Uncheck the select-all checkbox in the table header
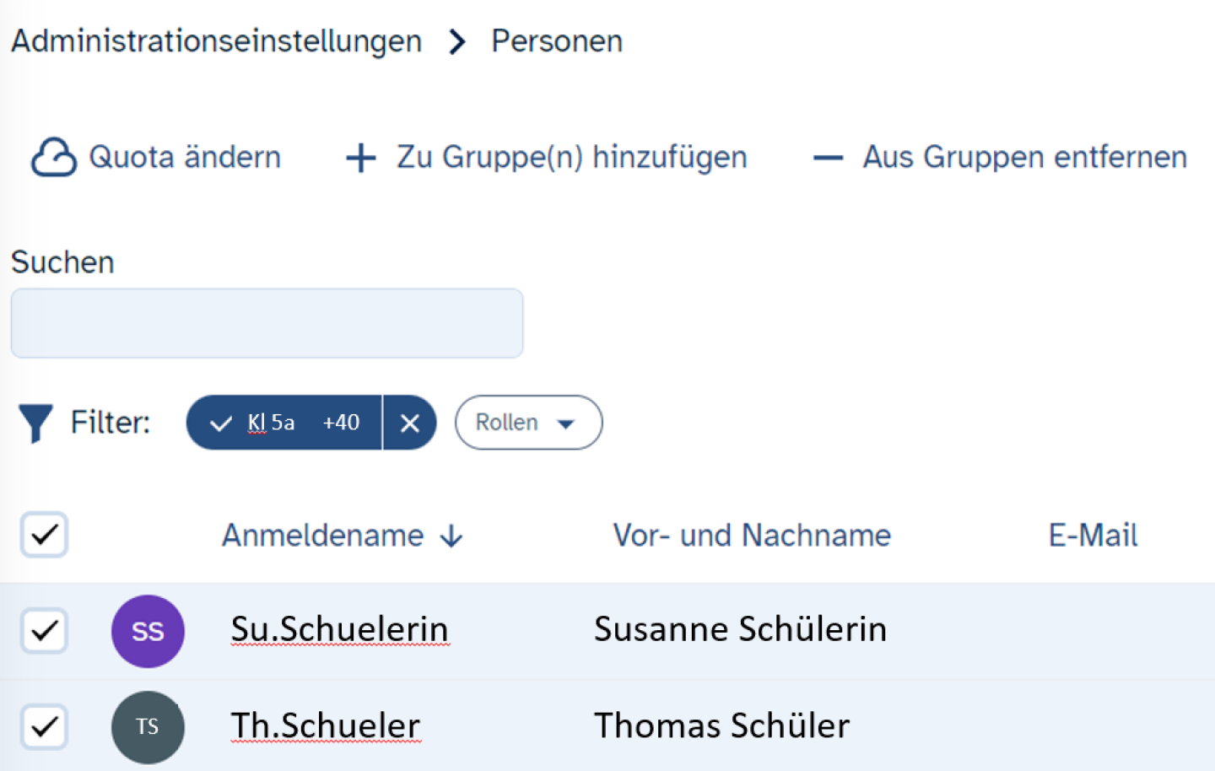This screenshot has width=1215, height=771. click(44, 534)
